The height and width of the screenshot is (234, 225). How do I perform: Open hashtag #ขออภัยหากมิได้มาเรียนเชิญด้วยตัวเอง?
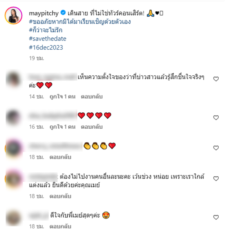click(80, 22)
